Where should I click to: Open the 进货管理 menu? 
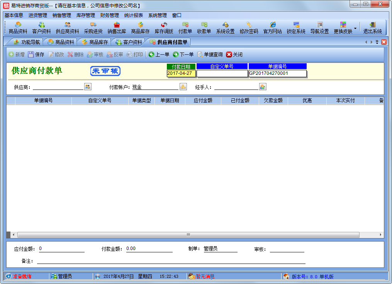pyautogui.click(x=38, y=15)
